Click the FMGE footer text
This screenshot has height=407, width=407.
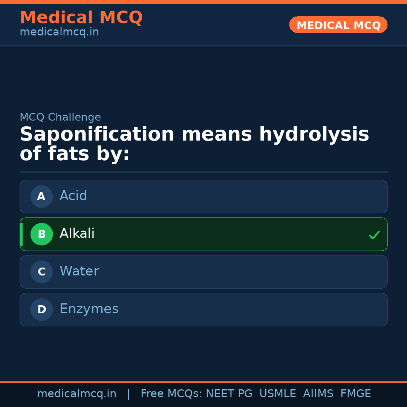[x=355, y=394]
